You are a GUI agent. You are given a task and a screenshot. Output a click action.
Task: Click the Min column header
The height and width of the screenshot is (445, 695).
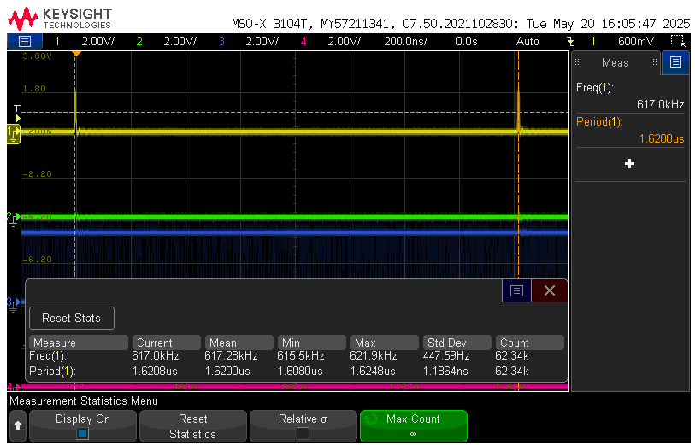[x=312, y=343]
